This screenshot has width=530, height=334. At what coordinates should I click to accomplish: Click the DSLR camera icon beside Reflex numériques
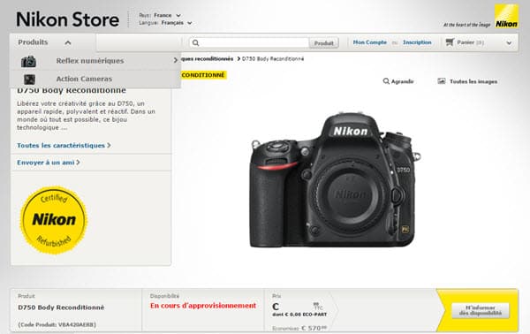tap(29, 61)
